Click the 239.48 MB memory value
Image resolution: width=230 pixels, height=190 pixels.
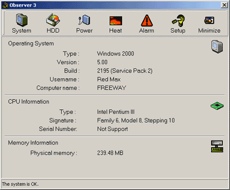pos(110,153)
